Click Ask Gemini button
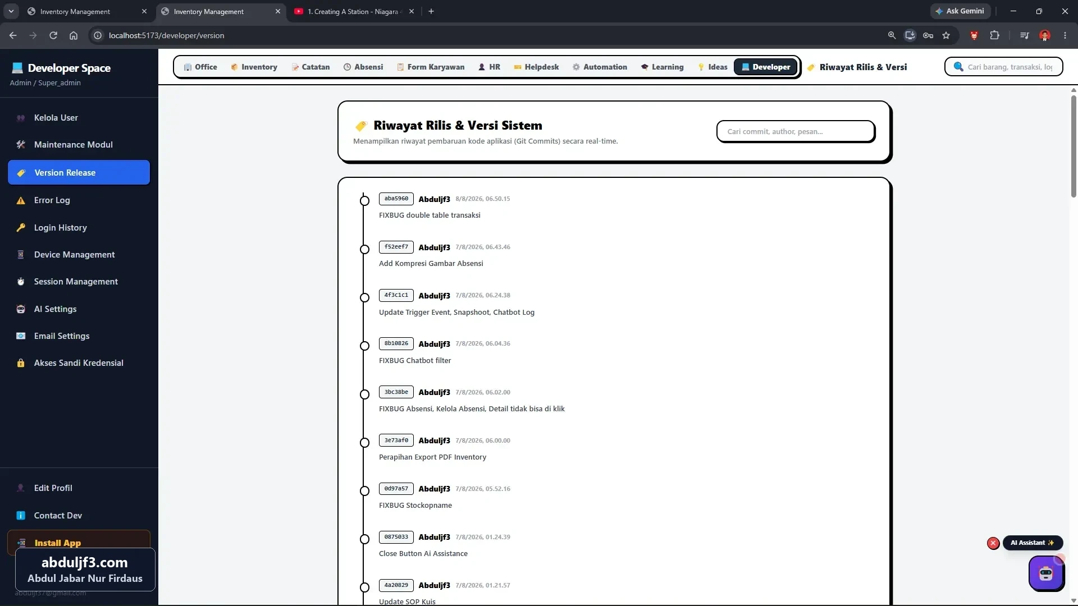 pos(960,11)
